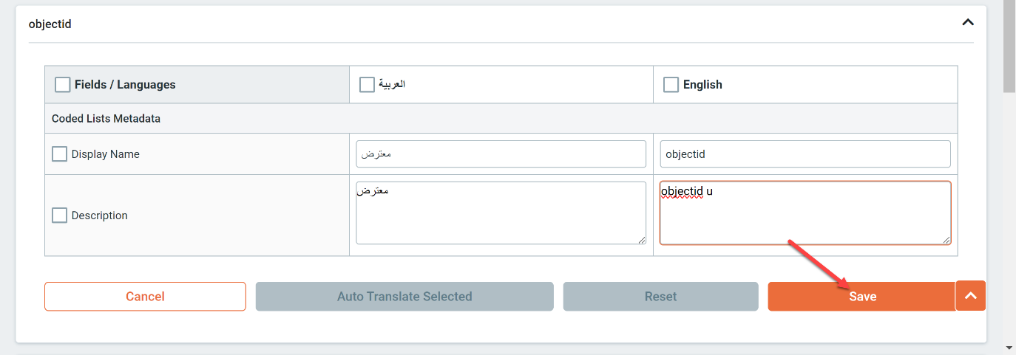Image resolution: width=1016 pixels, height=355 pixels.
Task: Click the scrollbar down arrow
Action: [1009, 346]
